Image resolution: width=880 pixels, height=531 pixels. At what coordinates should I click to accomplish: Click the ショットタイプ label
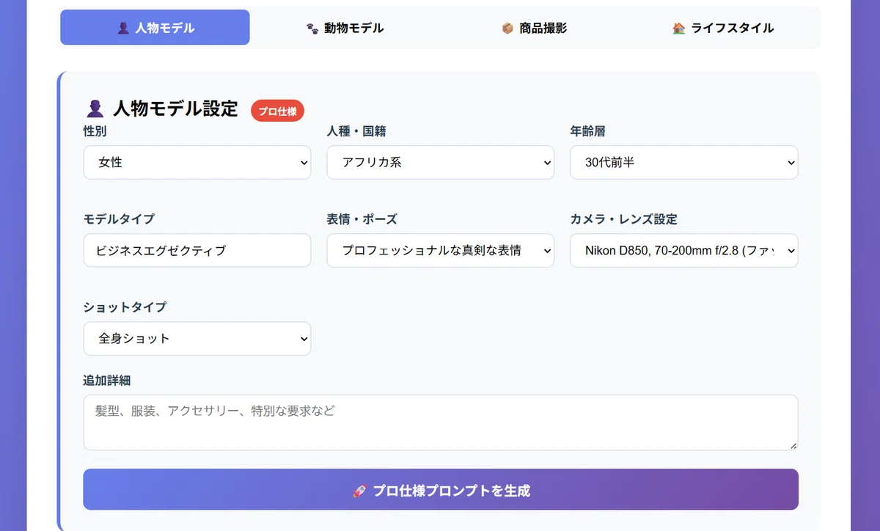[x=125, y=307]
